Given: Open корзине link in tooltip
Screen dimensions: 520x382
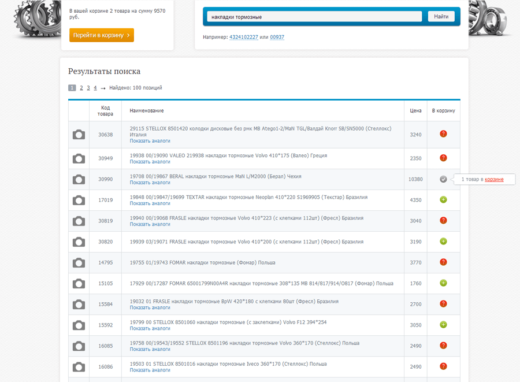Looking at the screenshot, I should pyautogui.click(x=494, y=179).
